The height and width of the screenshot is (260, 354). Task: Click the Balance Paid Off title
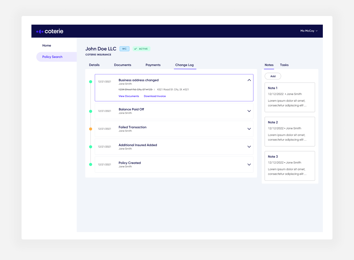click(x=131, y=109)
